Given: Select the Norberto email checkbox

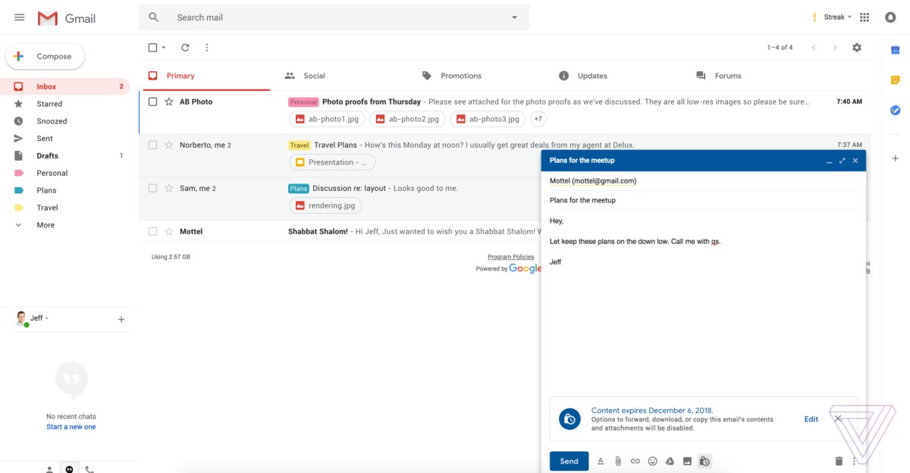Looking at the screenshot, I should coord(152,145).
